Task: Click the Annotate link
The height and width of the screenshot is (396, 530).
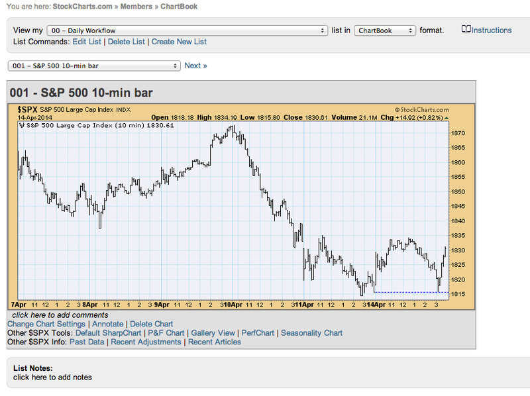Action: pyautogui.click(x=108, y=324)
